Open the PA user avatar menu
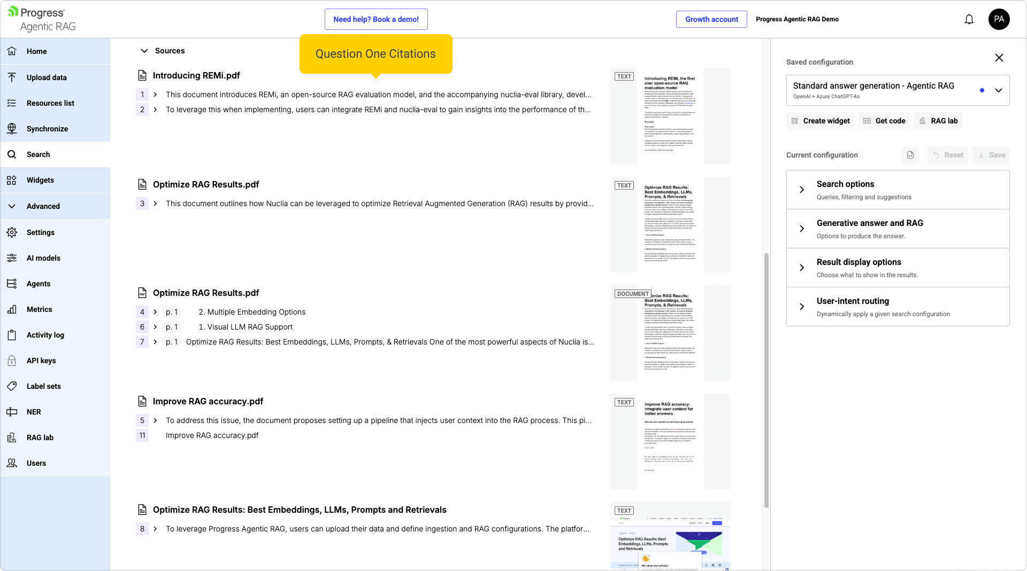The width and height of the screenshot is (1027, 571). [x=999, y=19]
